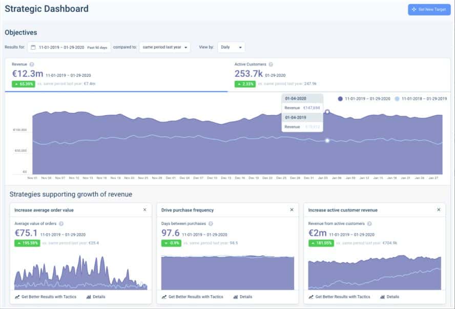Open Details for average order value card

click(x=96, y=297)
